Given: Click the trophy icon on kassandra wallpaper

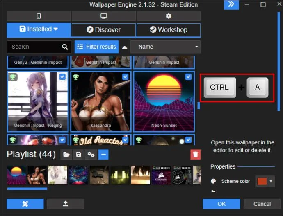Looking at the screenshot, I should [75, 77].
